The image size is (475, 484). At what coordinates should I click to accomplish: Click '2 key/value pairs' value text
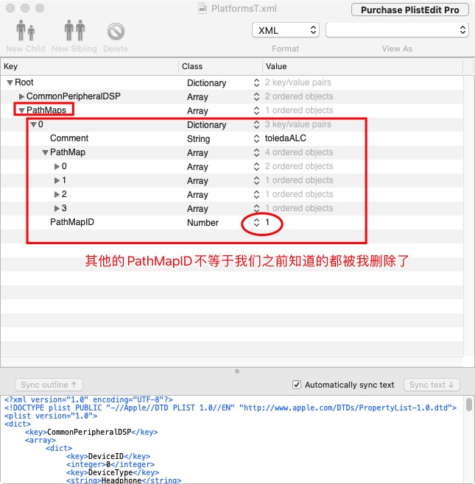click(298, 82)
